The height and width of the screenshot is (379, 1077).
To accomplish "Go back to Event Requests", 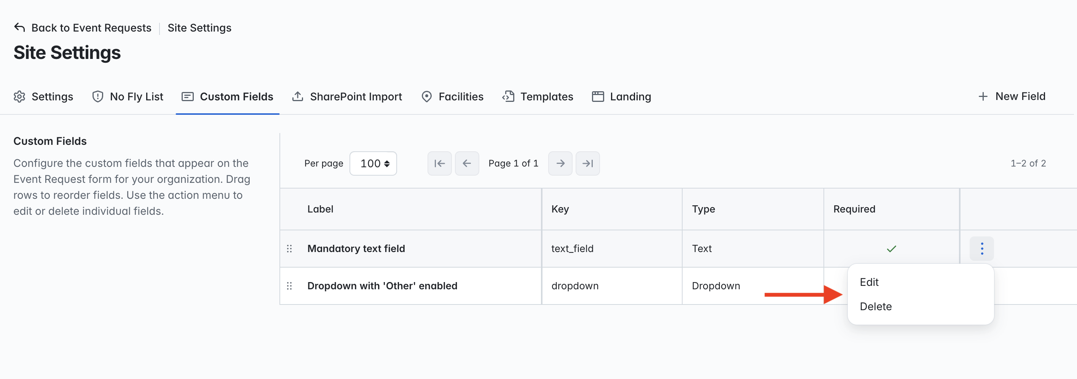I will 91,27.
